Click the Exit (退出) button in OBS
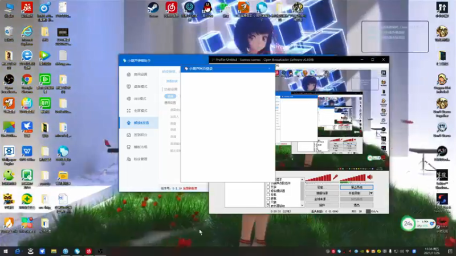 [x=357, y=205]
